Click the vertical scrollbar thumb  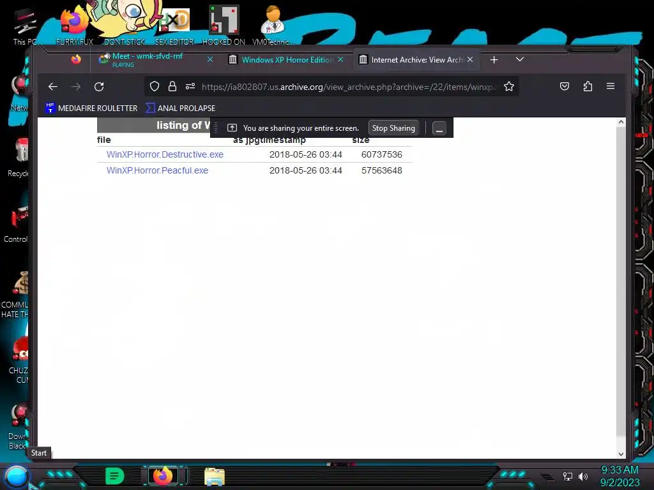coord(621,281)
